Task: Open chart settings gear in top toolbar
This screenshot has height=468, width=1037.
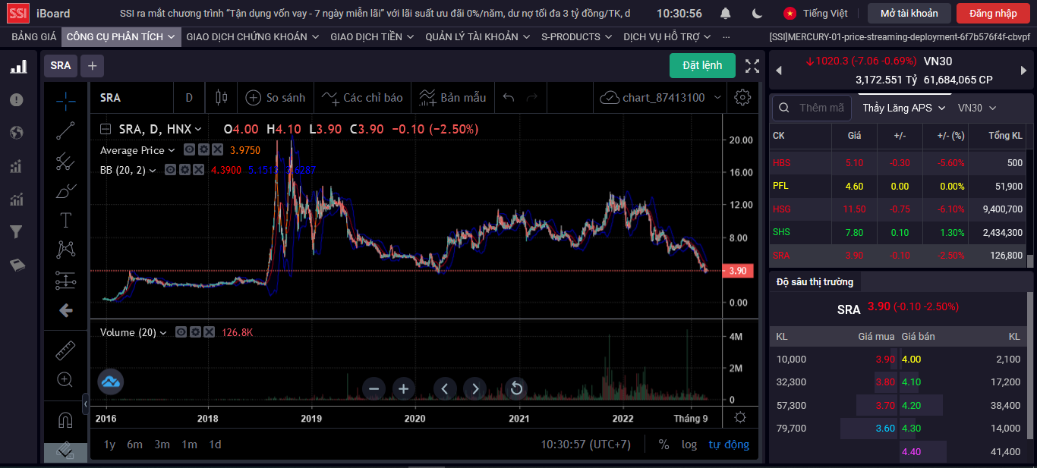Action: [x=742, y=97]
